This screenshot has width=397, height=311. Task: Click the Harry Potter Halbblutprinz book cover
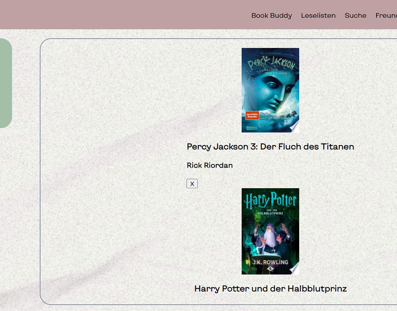click(x=270, y=231)
